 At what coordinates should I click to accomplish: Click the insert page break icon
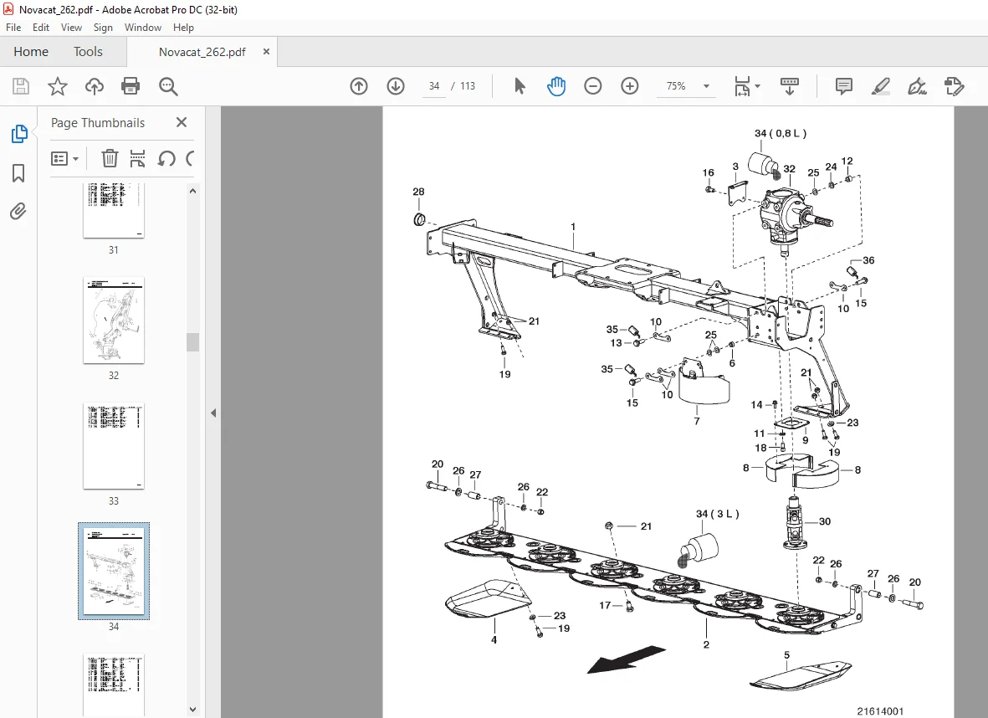point(137,158)
